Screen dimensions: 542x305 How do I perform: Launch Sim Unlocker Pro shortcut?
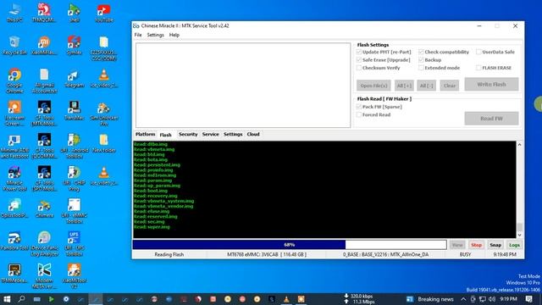[x=103, y=114]
